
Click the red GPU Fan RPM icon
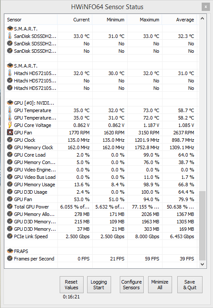tap(10, 132)
